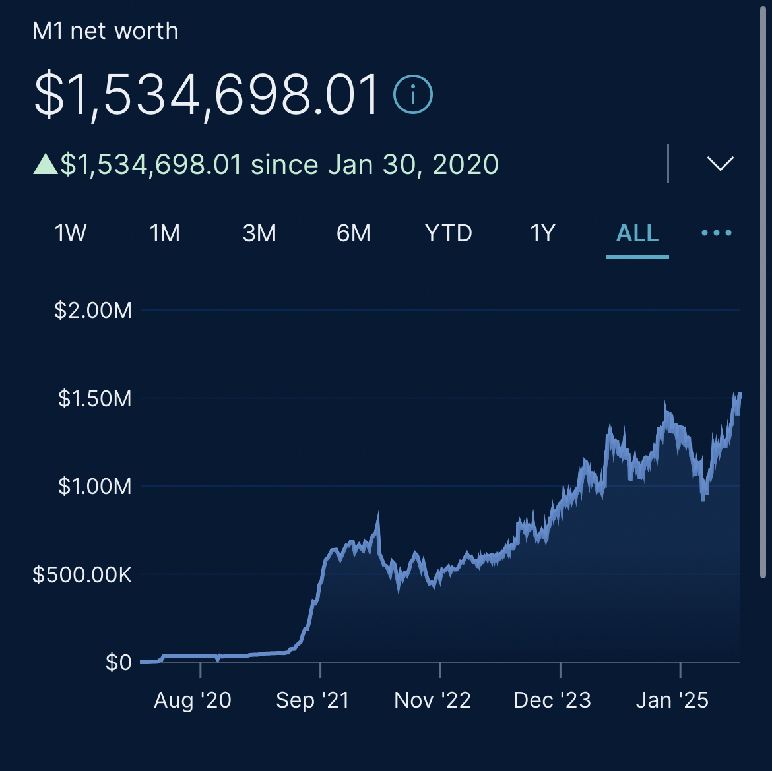The width and height of the screenshot is (772, 771).
Task: Select the YTD range tab
Action: point(449,233)
